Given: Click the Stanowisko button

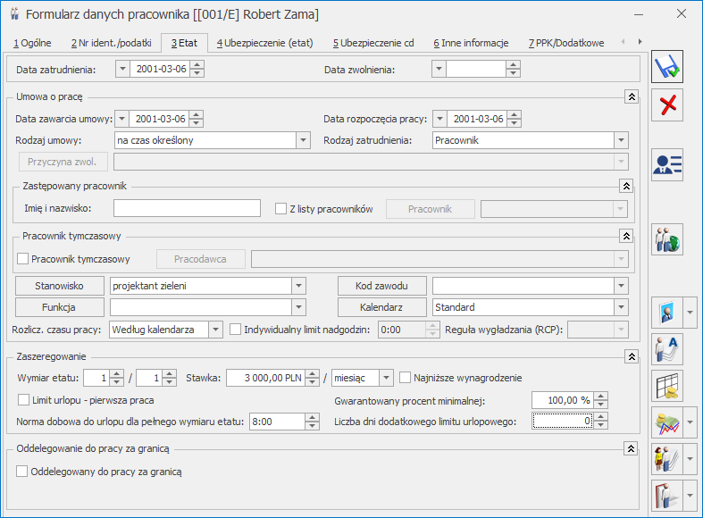Looking at the screenshot, I should point(61,286).
